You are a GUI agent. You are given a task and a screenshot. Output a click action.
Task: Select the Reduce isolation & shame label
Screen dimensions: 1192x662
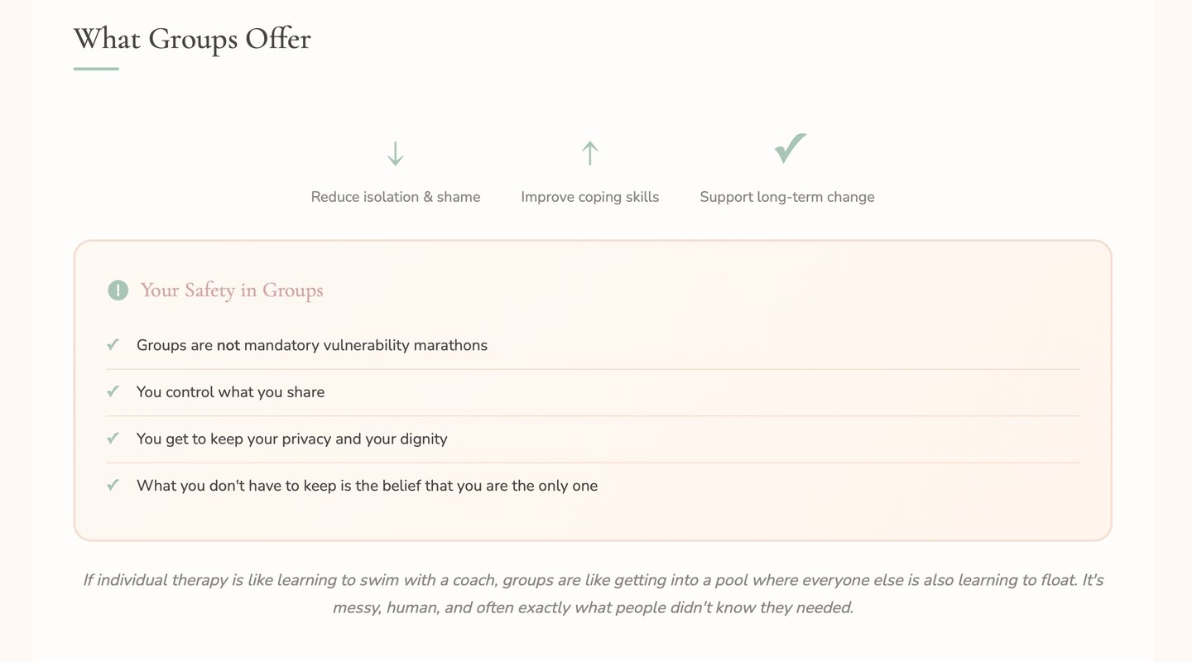tap(396, 197)
